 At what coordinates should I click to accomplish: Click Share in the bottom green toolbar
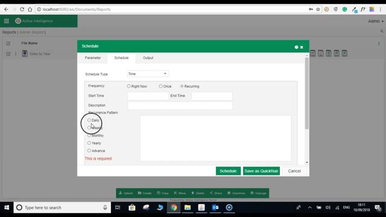216,193
